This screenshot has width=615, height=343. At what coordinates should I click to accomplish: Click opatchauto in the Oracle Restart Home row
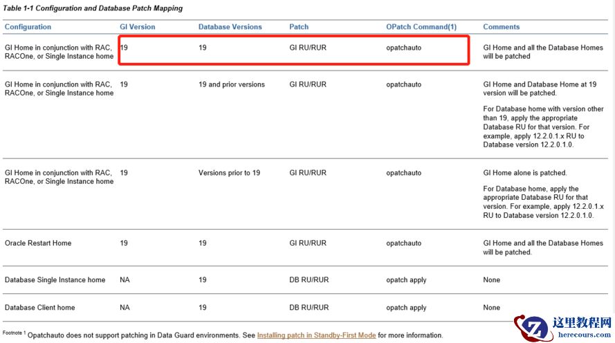(403, 243)
